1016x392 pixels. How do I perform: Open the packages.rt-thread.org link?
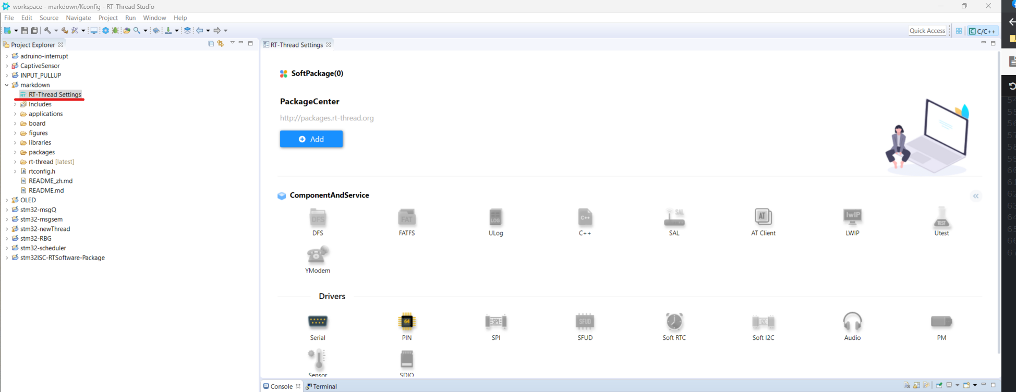point(326,118)
